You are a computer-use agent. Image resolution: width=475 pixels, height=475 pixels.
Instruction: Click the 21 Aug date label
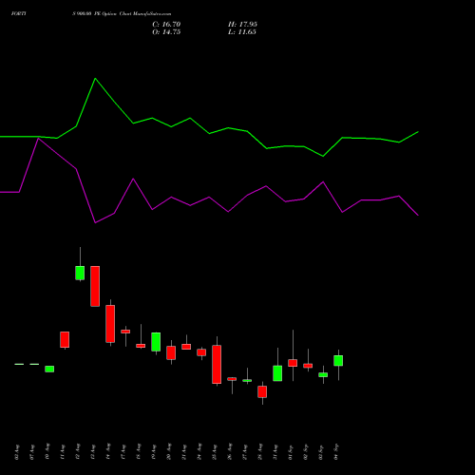coord(184,452)
